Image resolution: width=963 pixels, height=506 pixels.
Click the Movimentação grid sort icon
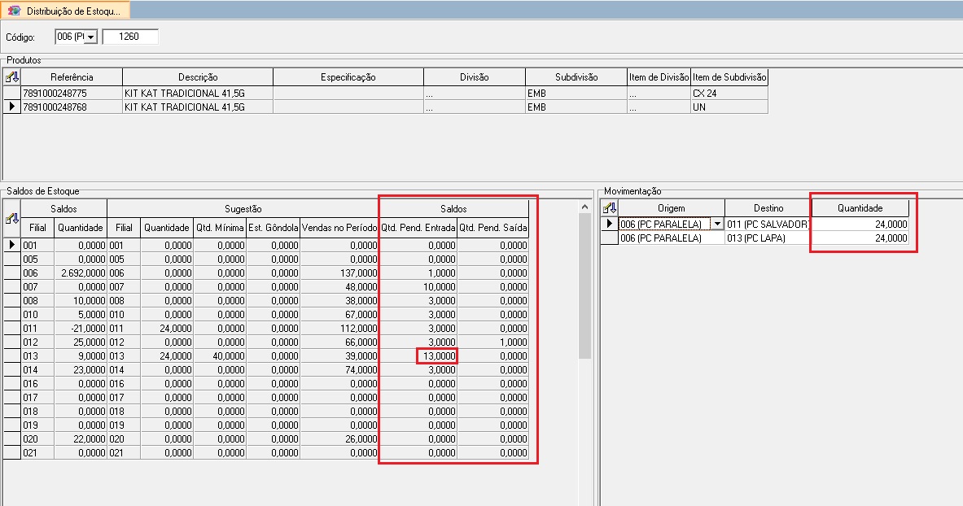click(609, 207)
